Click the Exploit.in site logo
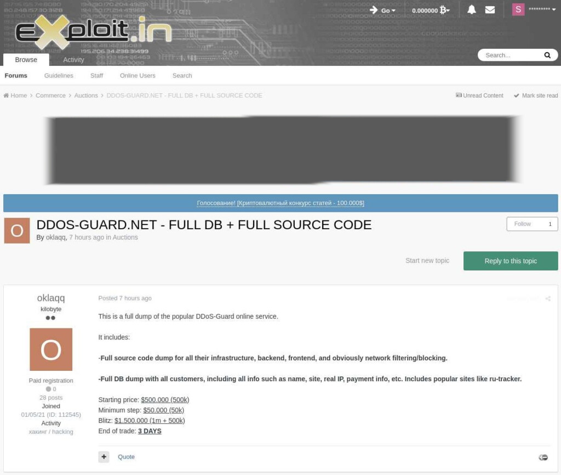 (93, 33)
